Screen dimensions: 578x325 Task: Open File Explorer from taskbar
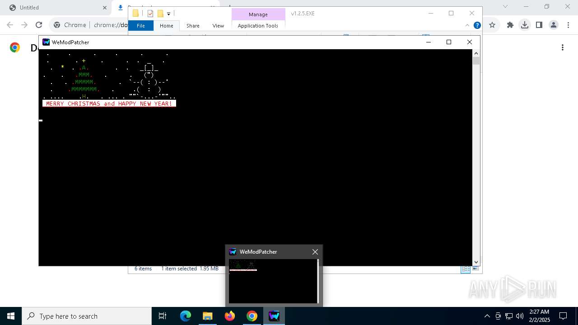coord(208,316)
